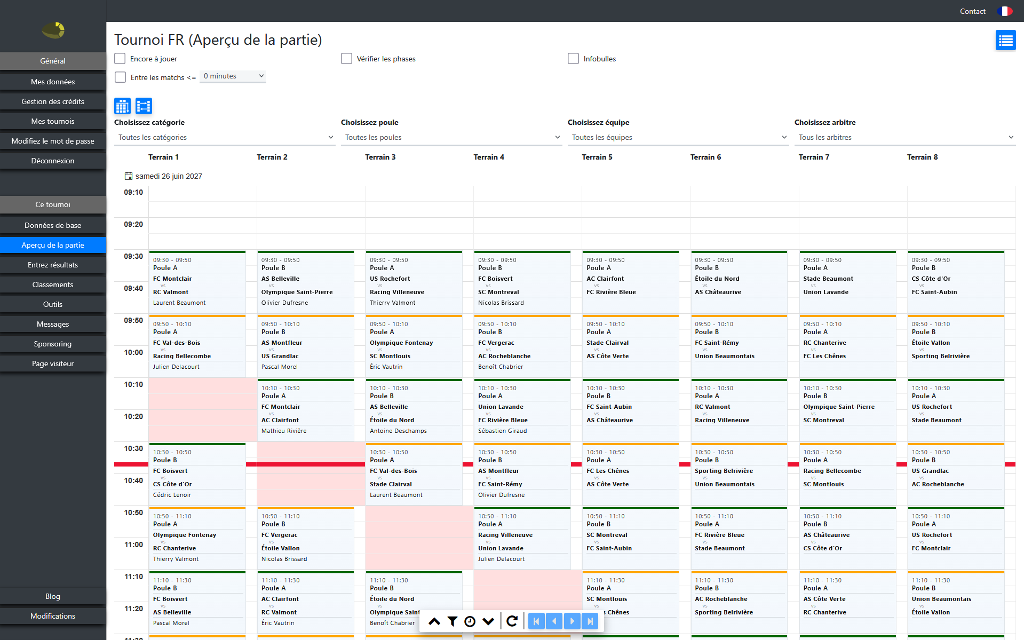The width and height of the screenshot is (1024, 640).
Task: Switch to the grid schedule view icon
Action: pos(123,106)
